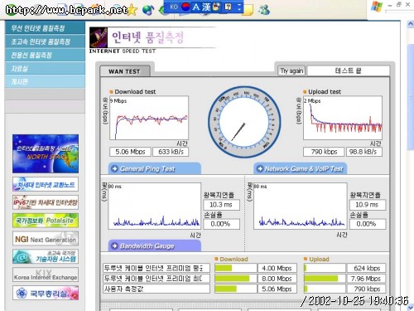The height and width of the screenshot is (311, 414).
Task: Select the 10.9 ms round-trip delay value
Action: point(368,205)
